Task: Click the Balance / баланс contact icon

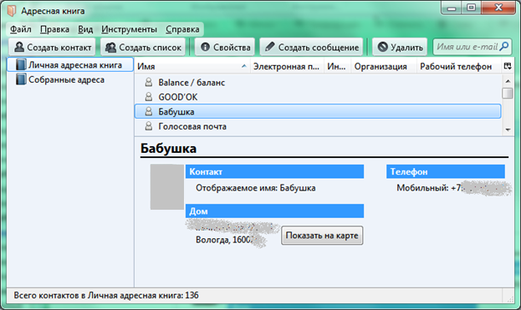Action: [149, 82]
